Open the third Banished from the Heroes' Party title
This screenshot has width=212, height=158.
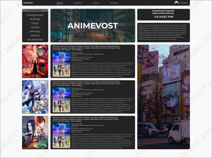[x=85, y=119]
